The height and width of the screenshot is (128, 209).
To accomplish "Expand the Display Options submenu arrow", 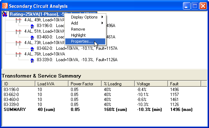I will (102, 17).
